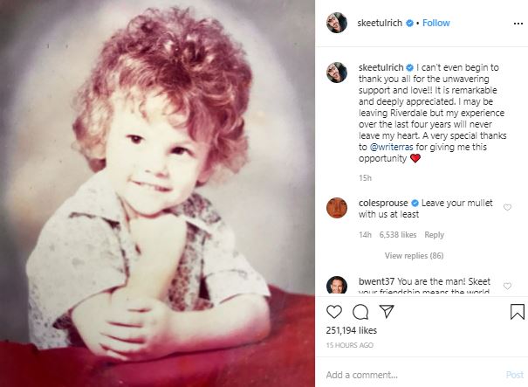This screenshot has width=528, height=387.
Task: Open 6,538 likes on comment
Action: pos(398,234)
